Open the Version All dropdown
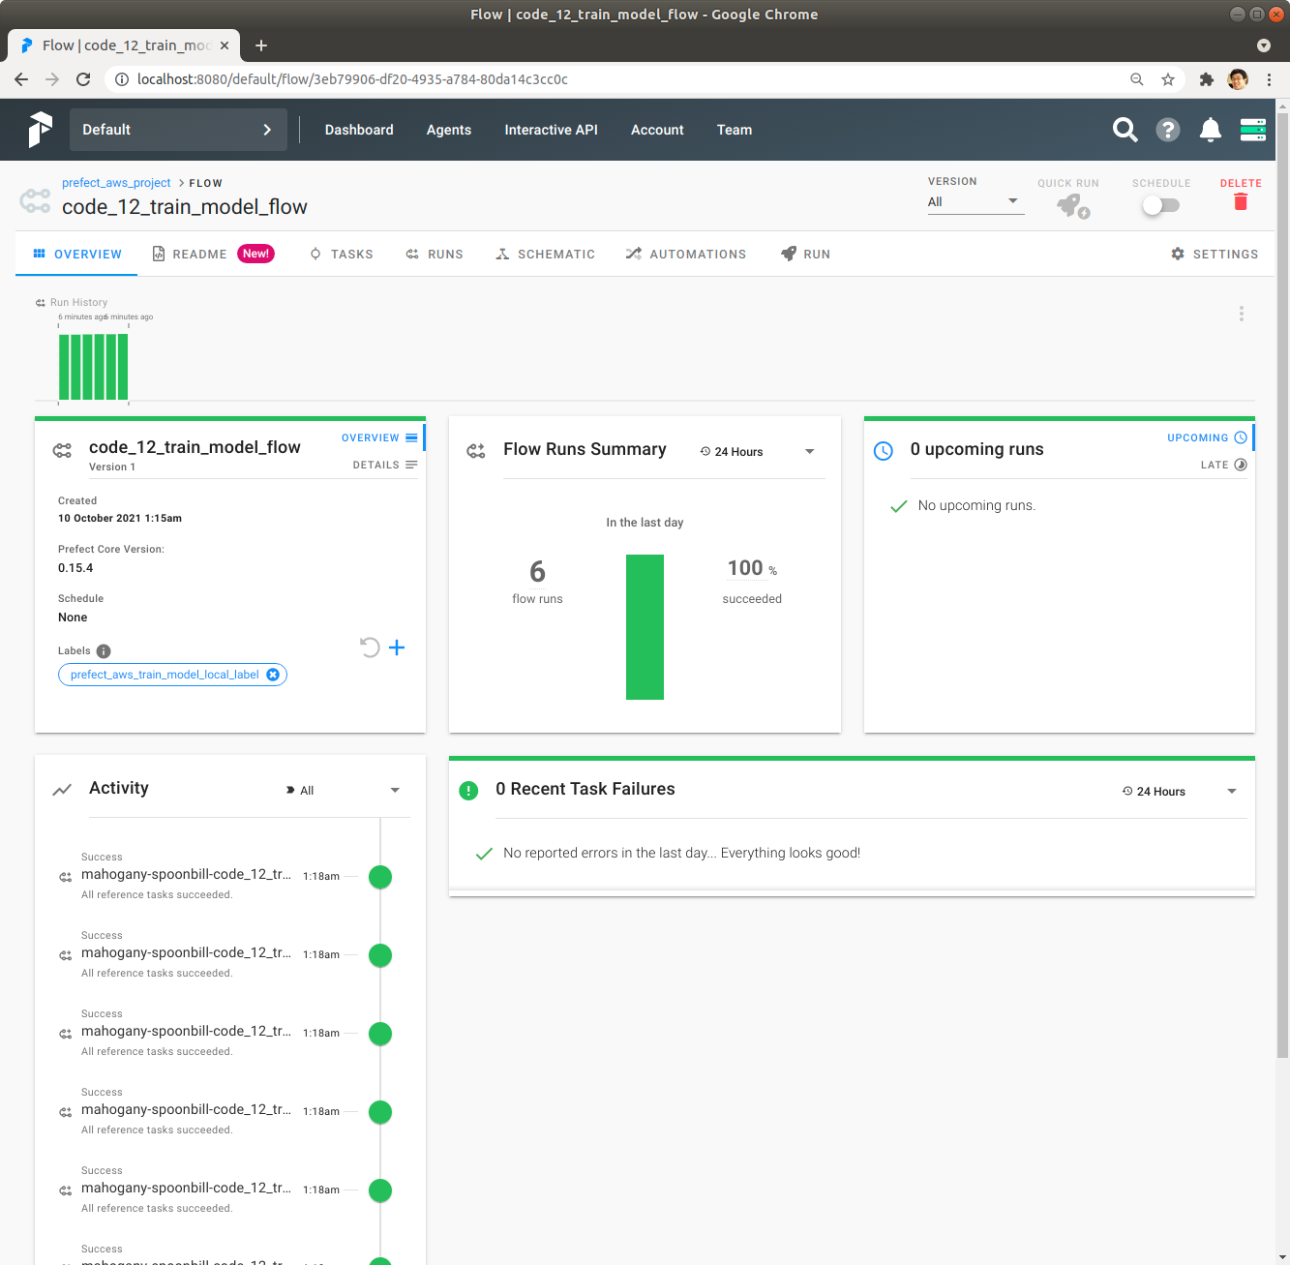Image resolution: width=1290 pixels, height=1265 pixels. click(975, 201)
